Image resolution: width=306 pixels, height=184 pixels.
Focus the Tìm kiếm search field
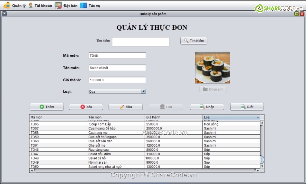(x=140, y=42)
